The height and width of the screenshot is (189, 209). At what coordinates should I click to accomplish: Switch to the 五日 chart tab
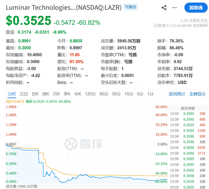24,94
